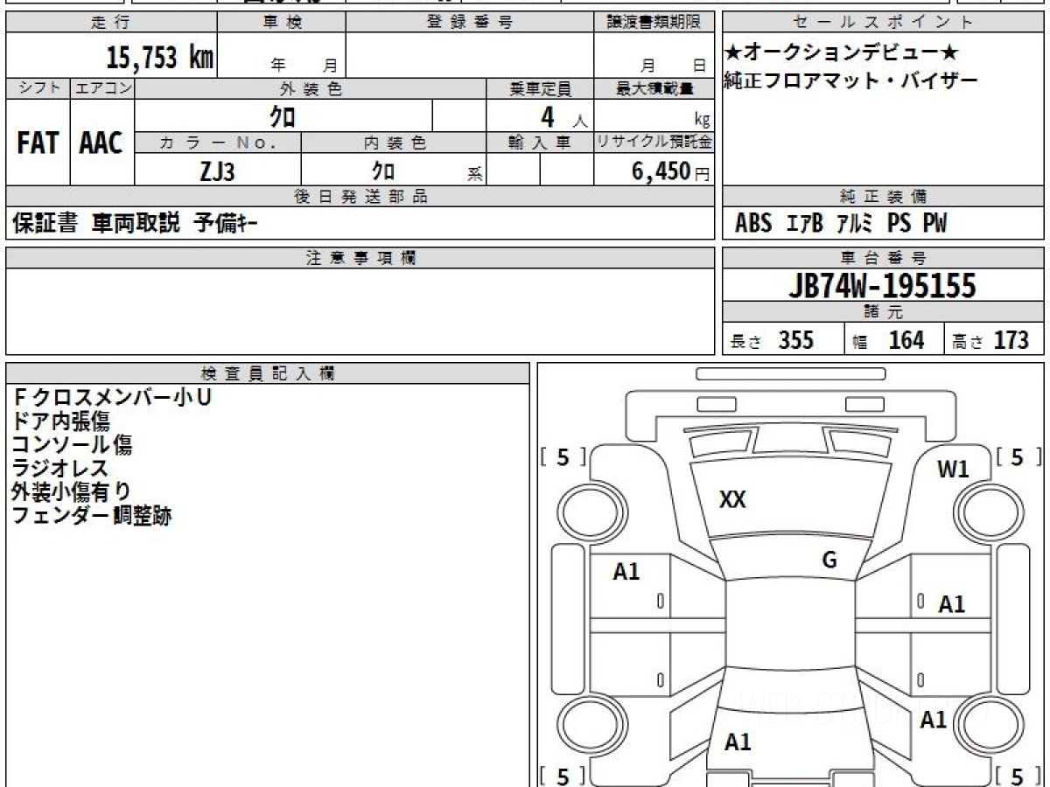Click the 注意事項欄 header

(x=360, y=258)
